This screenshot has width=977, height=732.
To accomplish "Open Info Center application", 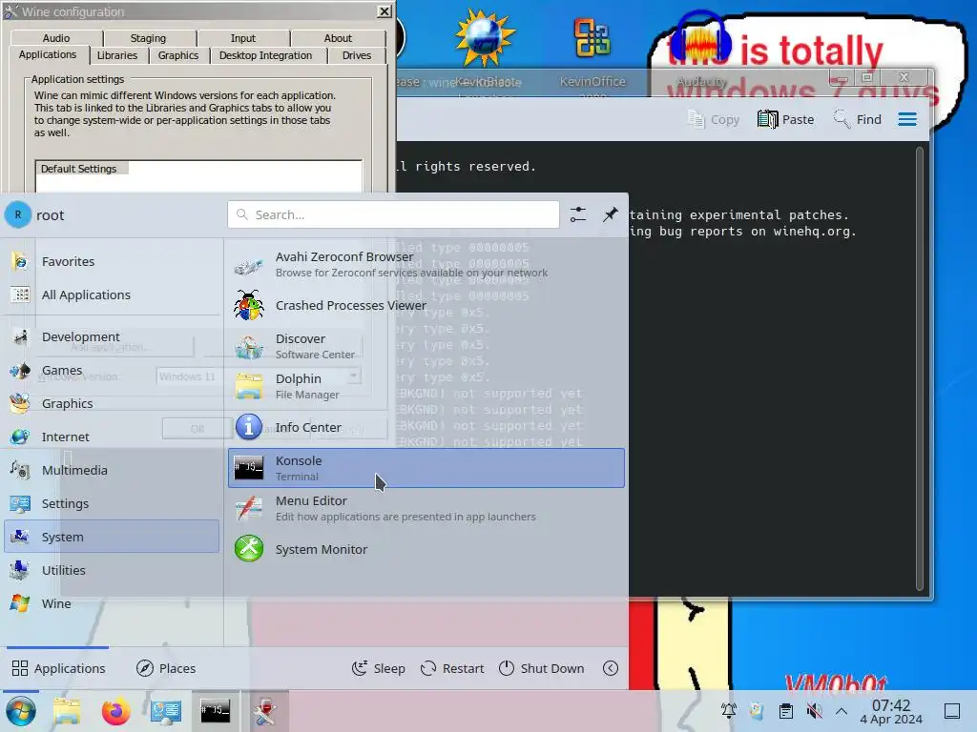I will [426, 427].
